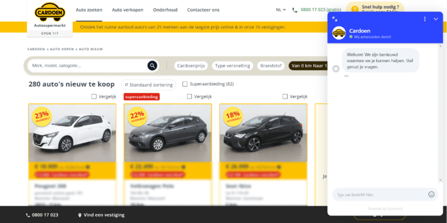Click the AUTO KOPEN breadcrumb link

pos(62,49)
